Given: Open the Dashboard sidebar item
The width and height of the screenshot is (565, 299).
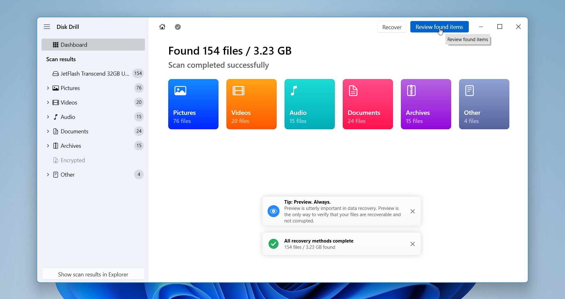Looking at the screenshot, I should [93, 45].
